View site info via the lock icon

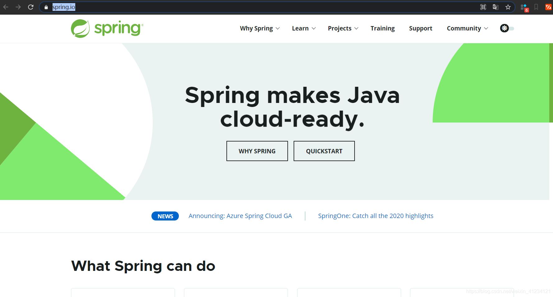46,7
